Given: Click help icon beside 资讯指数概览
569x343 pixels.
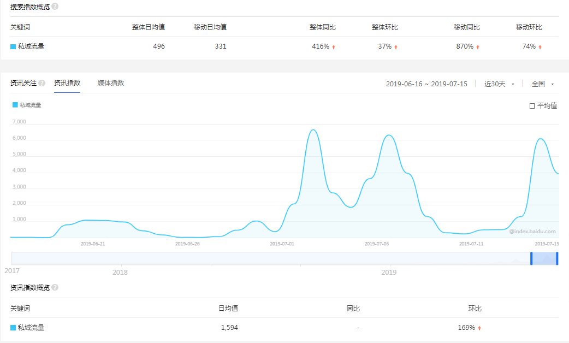Looking at the screenshot, I should click(x=55, y=287).
